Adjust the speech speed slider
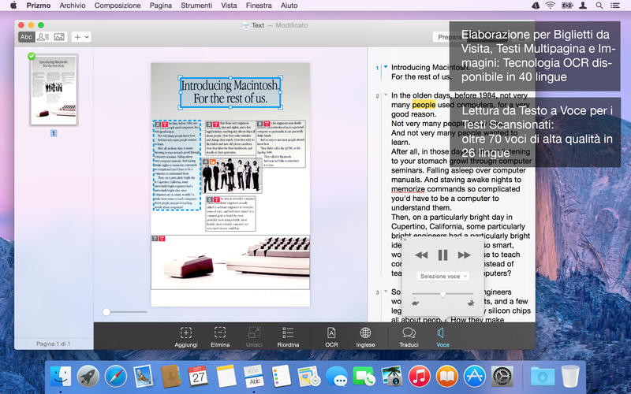631x394 pixels. coord(442,294)
